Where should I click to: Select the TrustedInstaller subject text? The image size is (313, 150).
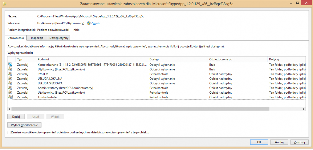click(x=48, y=97)
